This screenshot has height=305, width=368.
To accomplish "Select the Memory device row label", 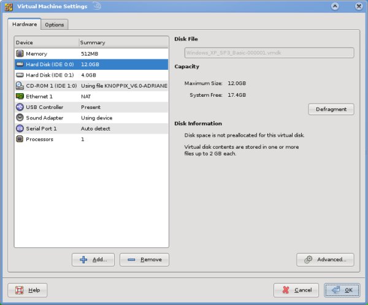I will 36,54.
